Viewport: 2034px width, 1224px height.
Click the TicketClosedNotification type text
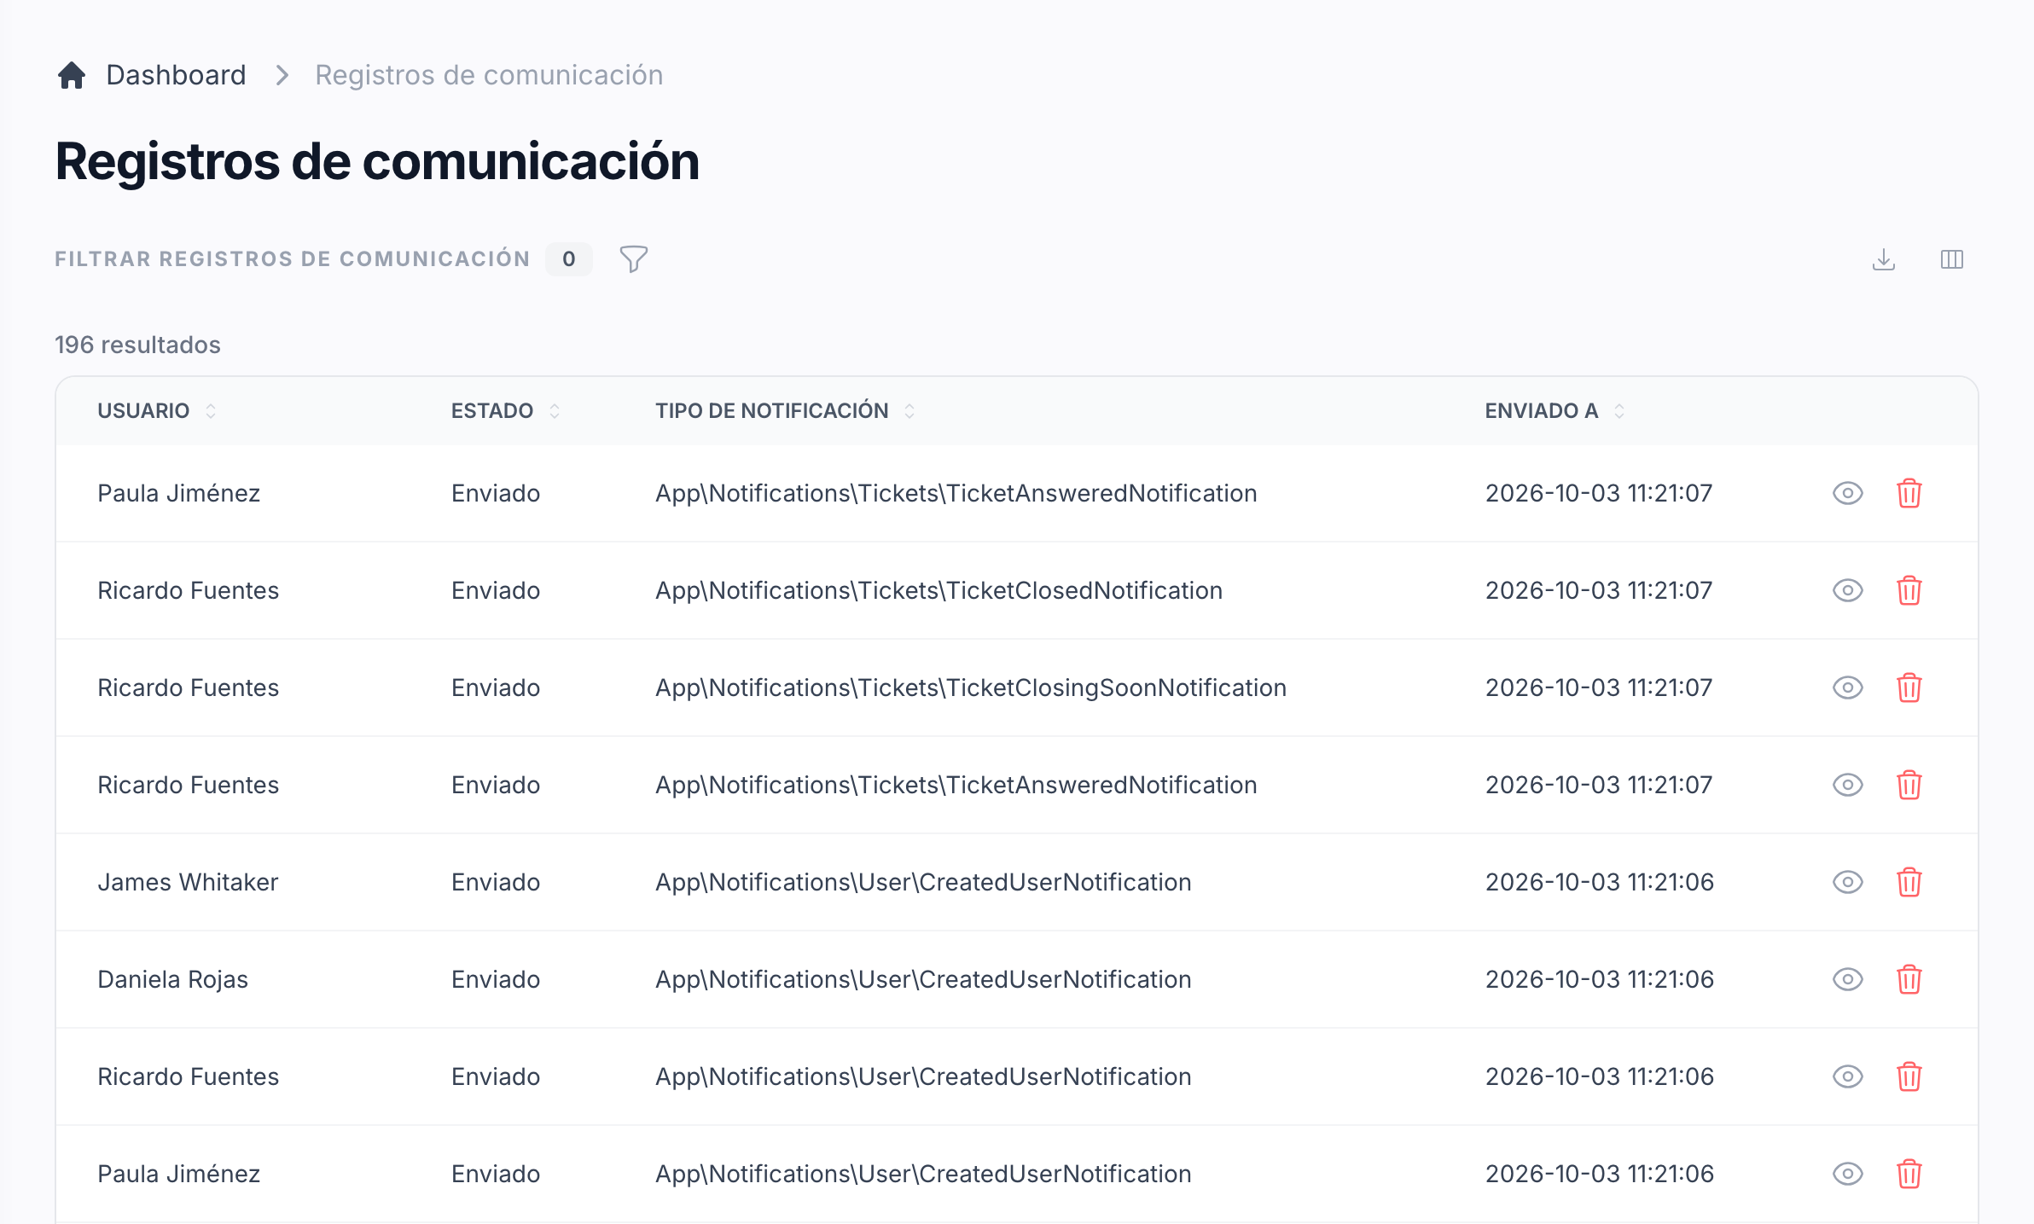(939, 590)
